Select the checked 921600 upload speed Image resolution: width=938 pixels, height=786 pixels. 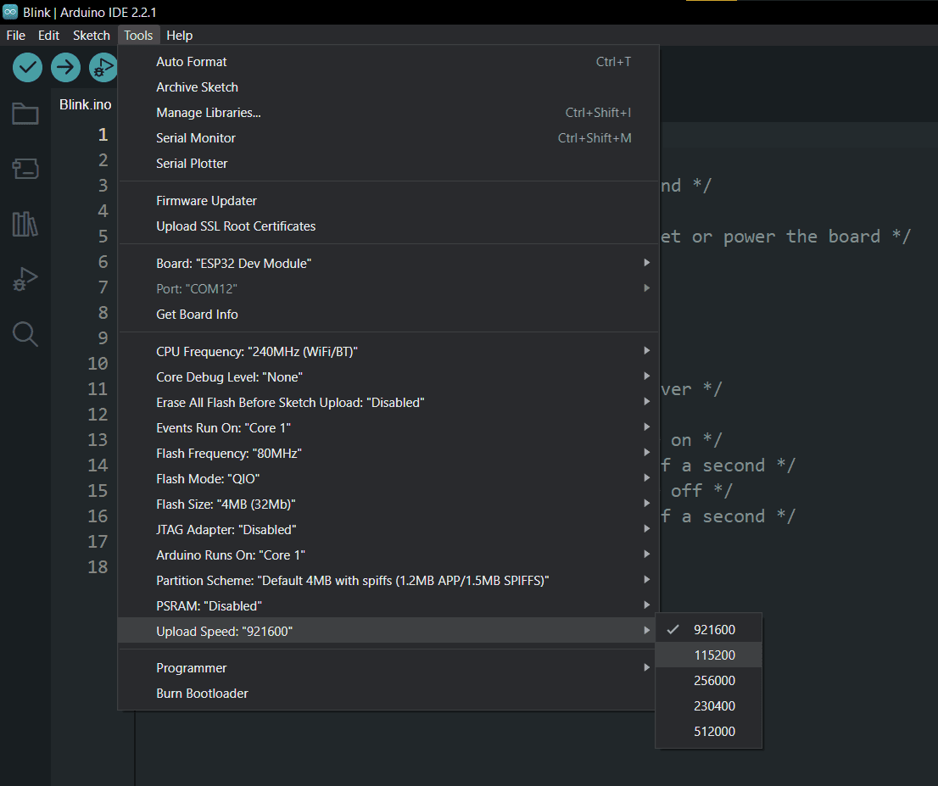709,630
